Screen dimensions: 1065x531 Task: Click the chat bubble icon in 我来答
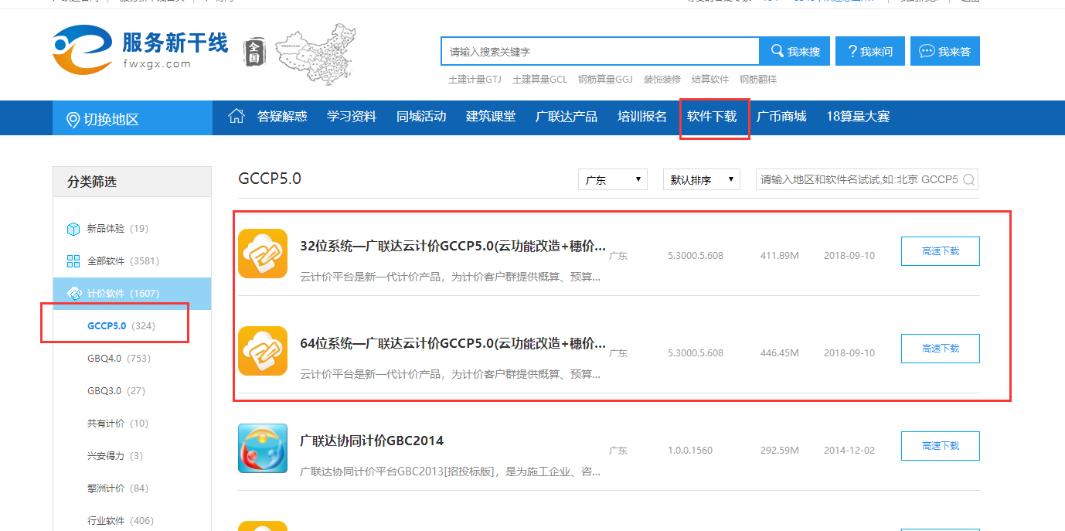point(926,51)
